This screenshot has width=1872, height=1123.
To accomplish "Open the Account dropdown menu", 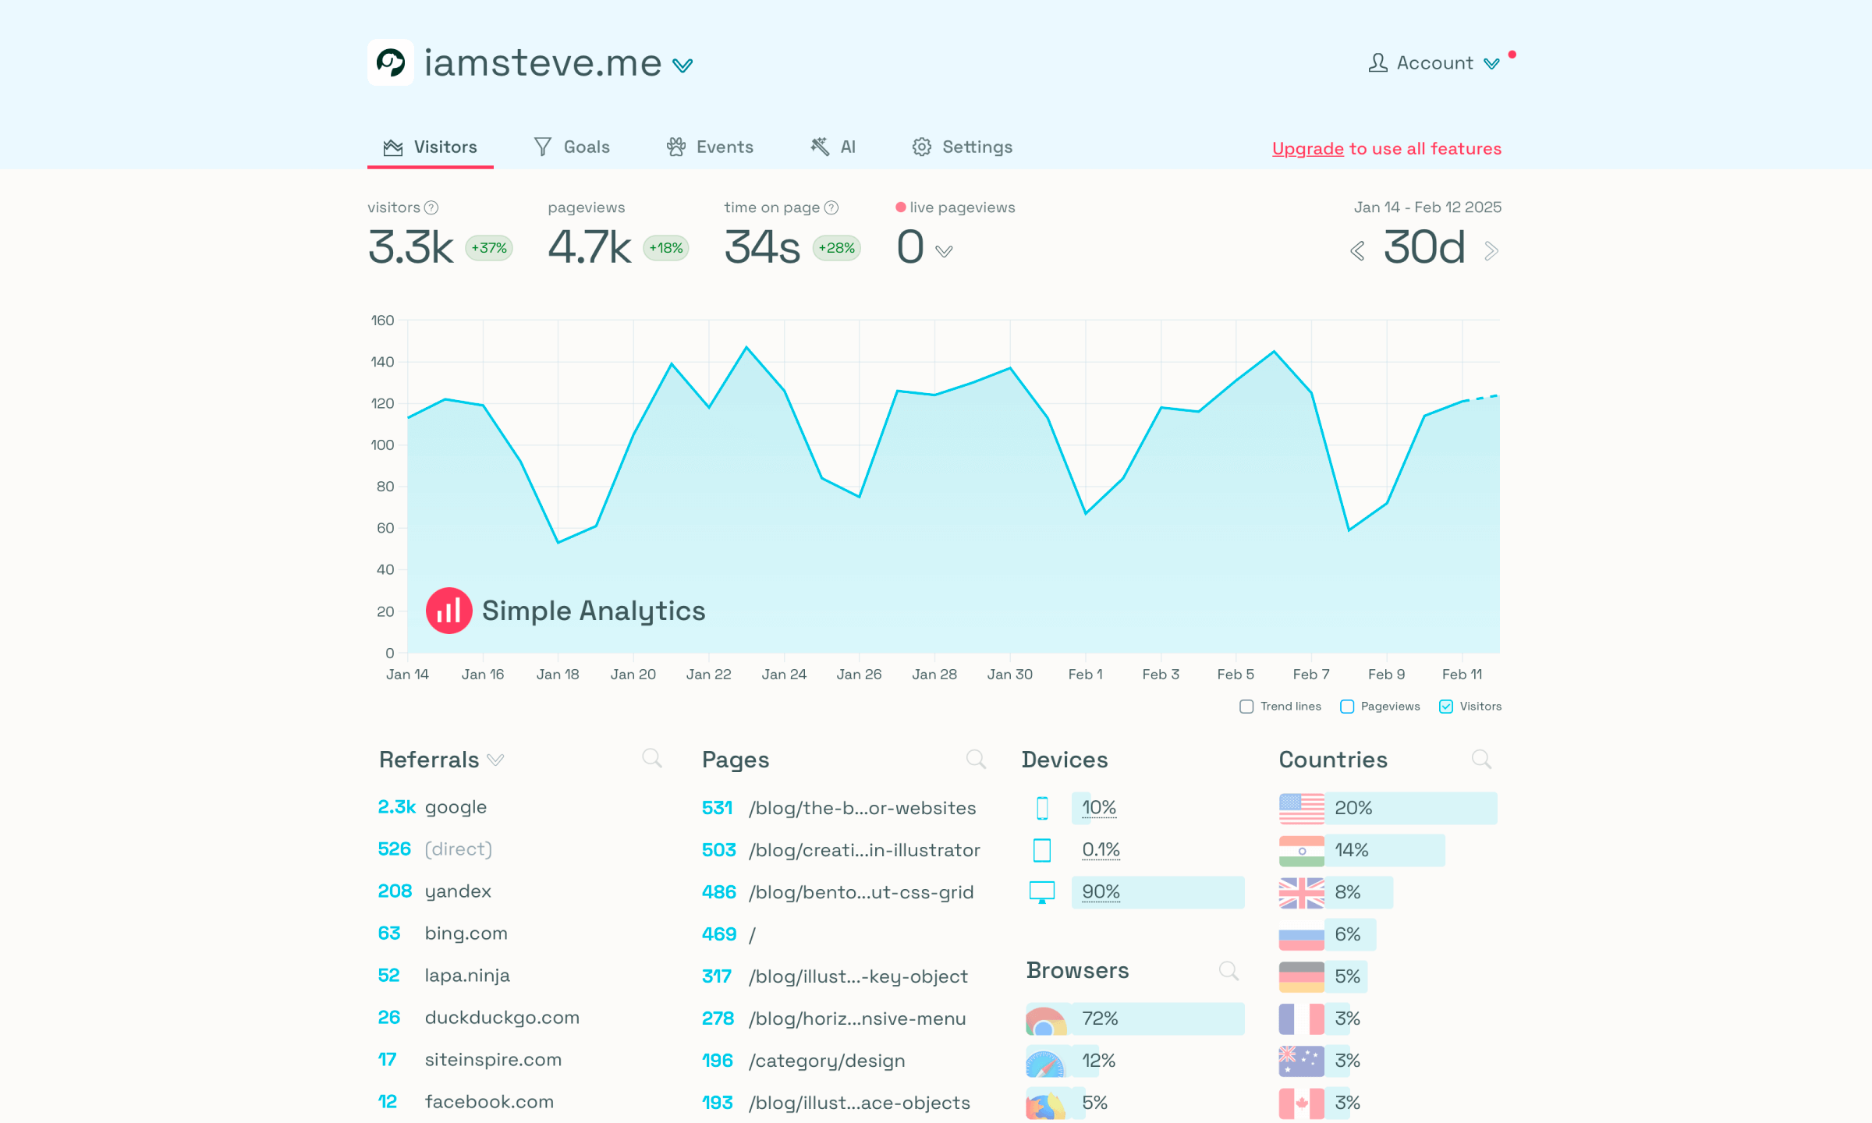I will (x=1434, y=63).
